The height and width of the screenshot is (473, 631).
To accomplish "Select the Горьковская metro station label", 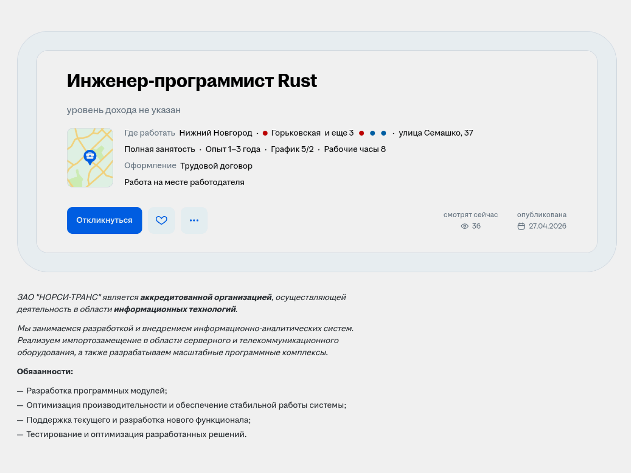I will [296, 133].
